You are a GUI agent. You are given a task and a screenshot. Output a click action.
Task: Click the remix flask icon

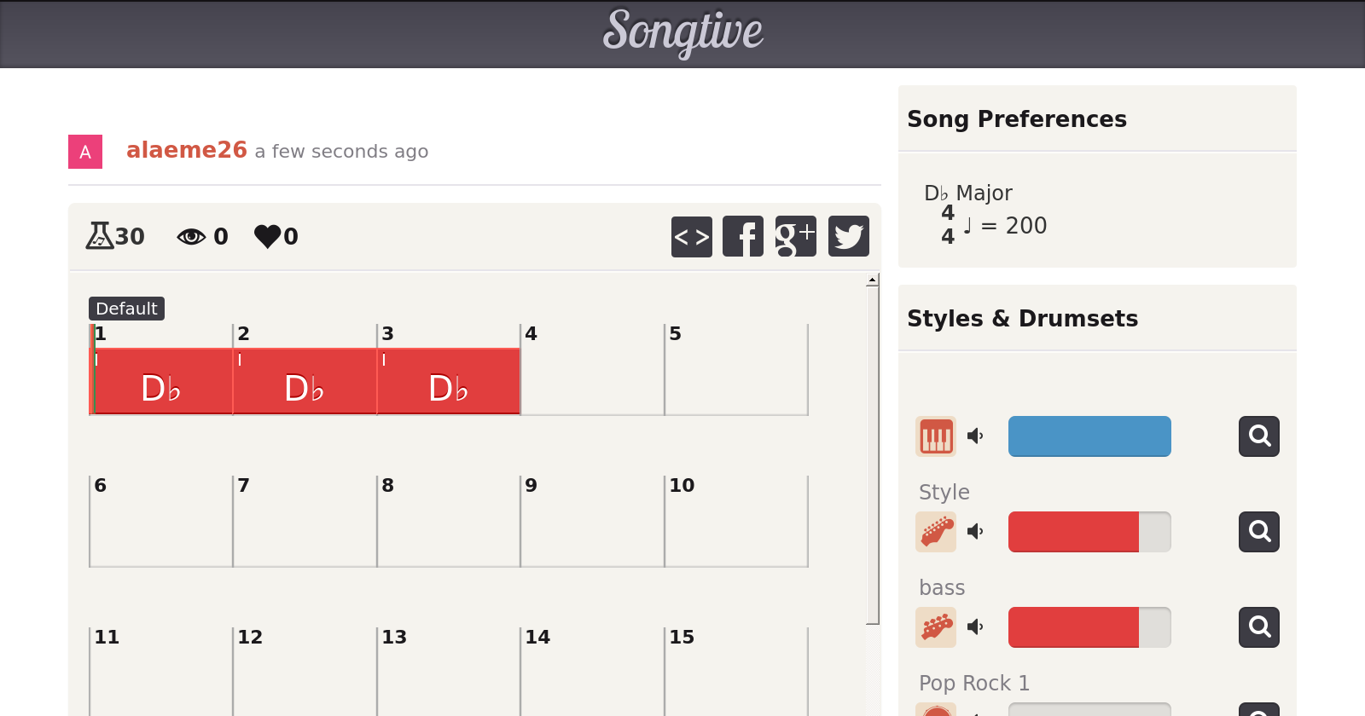(x=100, y=235)
